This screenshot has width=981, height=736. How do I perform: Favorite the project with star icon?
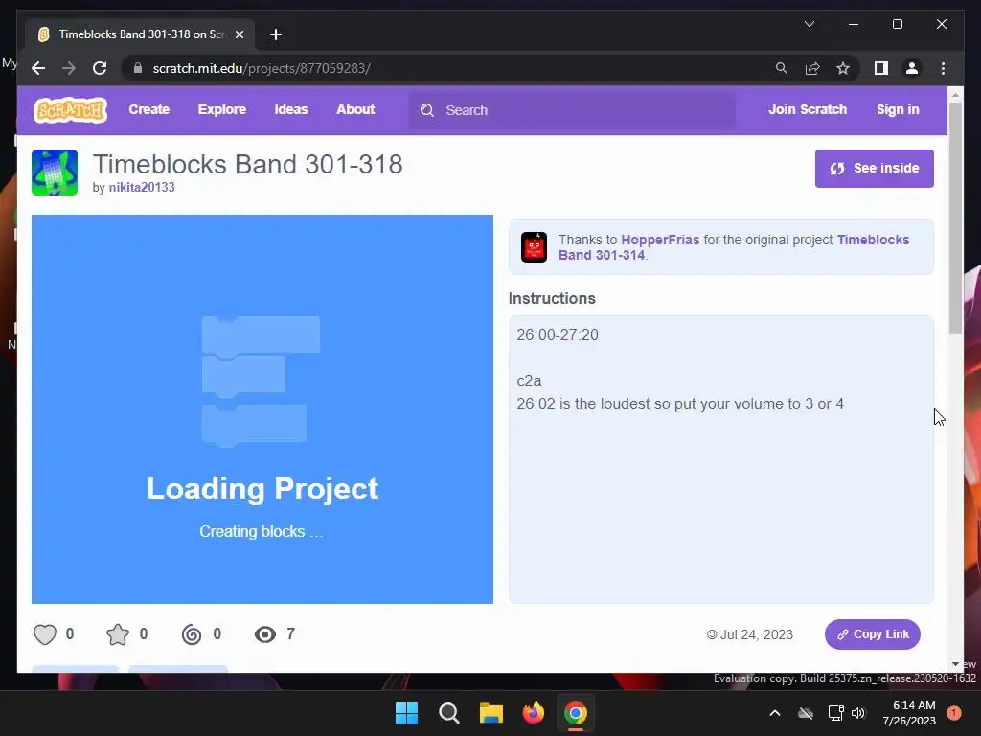point(118,634)
